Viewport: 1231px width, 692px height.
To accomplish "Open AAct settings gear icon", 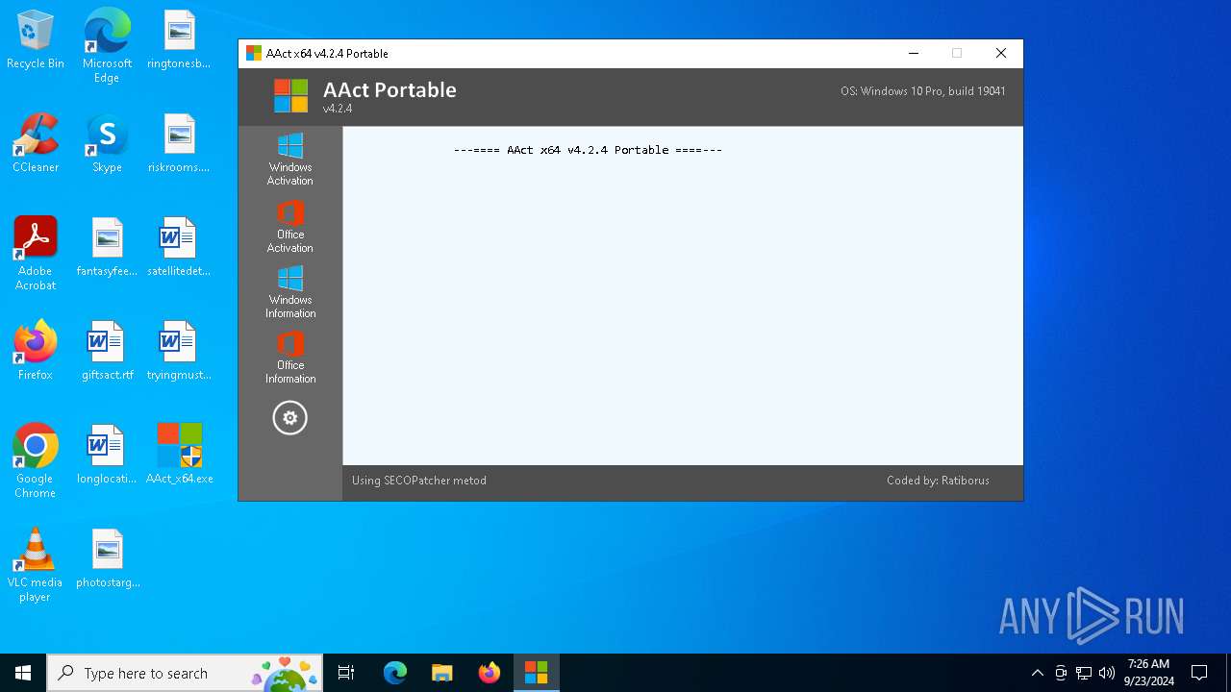I will click(x=289, y=418).
